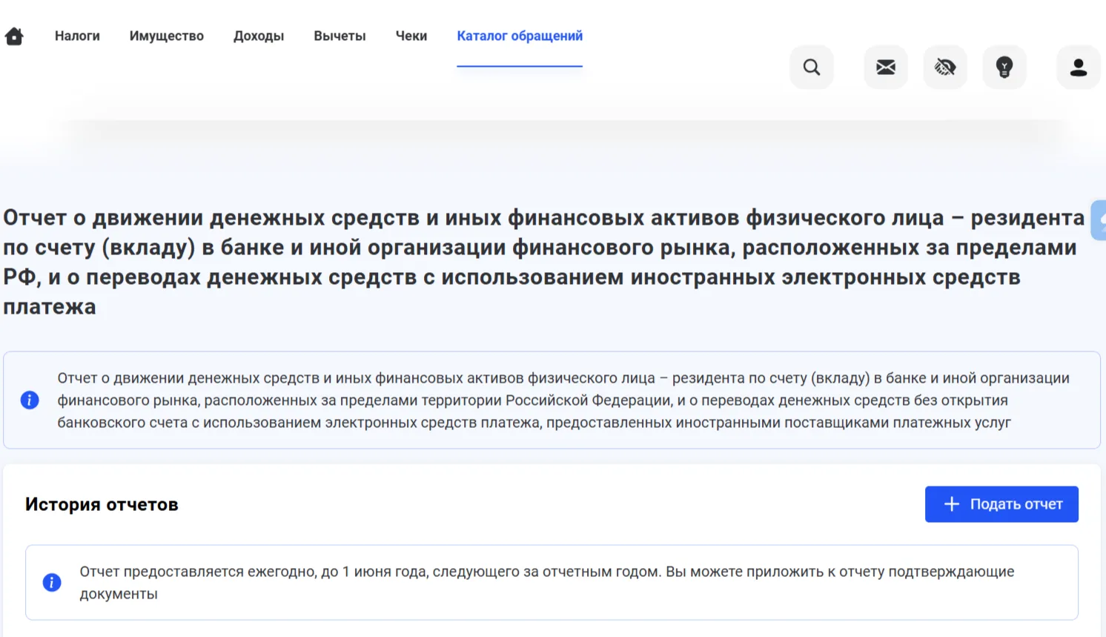Open messages via envelope icon
The width and height of the screenshot is (1106, 637).
click(x=886, y=67)
